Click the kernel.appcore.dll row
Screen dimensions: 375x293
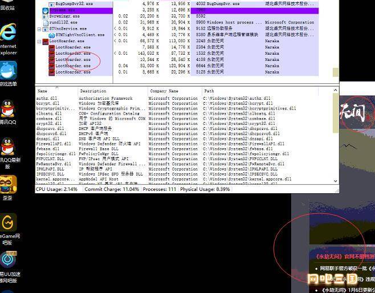click(177, 179)
